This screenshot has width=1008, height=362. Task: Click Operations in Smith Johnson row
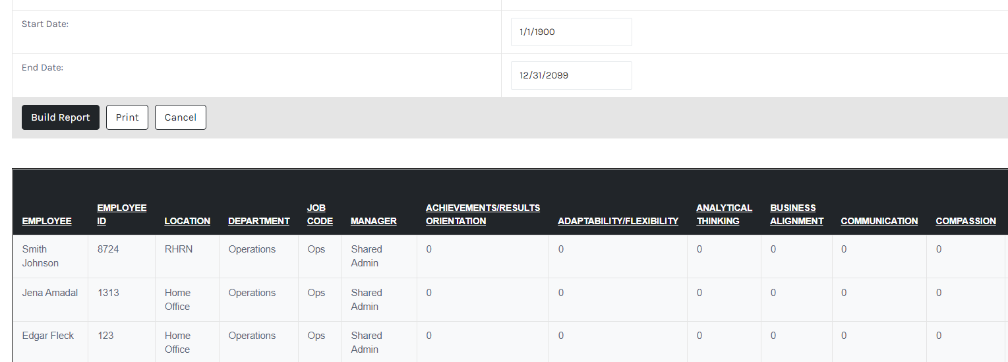tap(252, 249)
